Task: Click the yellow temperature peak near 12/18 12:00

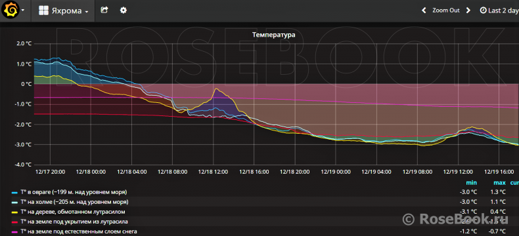Action: tap(216, 88)
